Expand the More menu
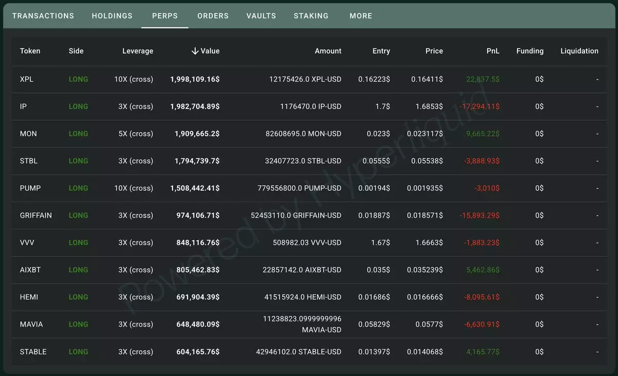Viewport: 618px width, 376px height. (360, 16)
